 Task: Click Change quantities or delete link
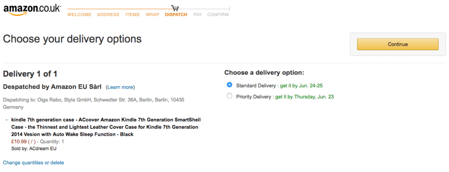point(33,162)
